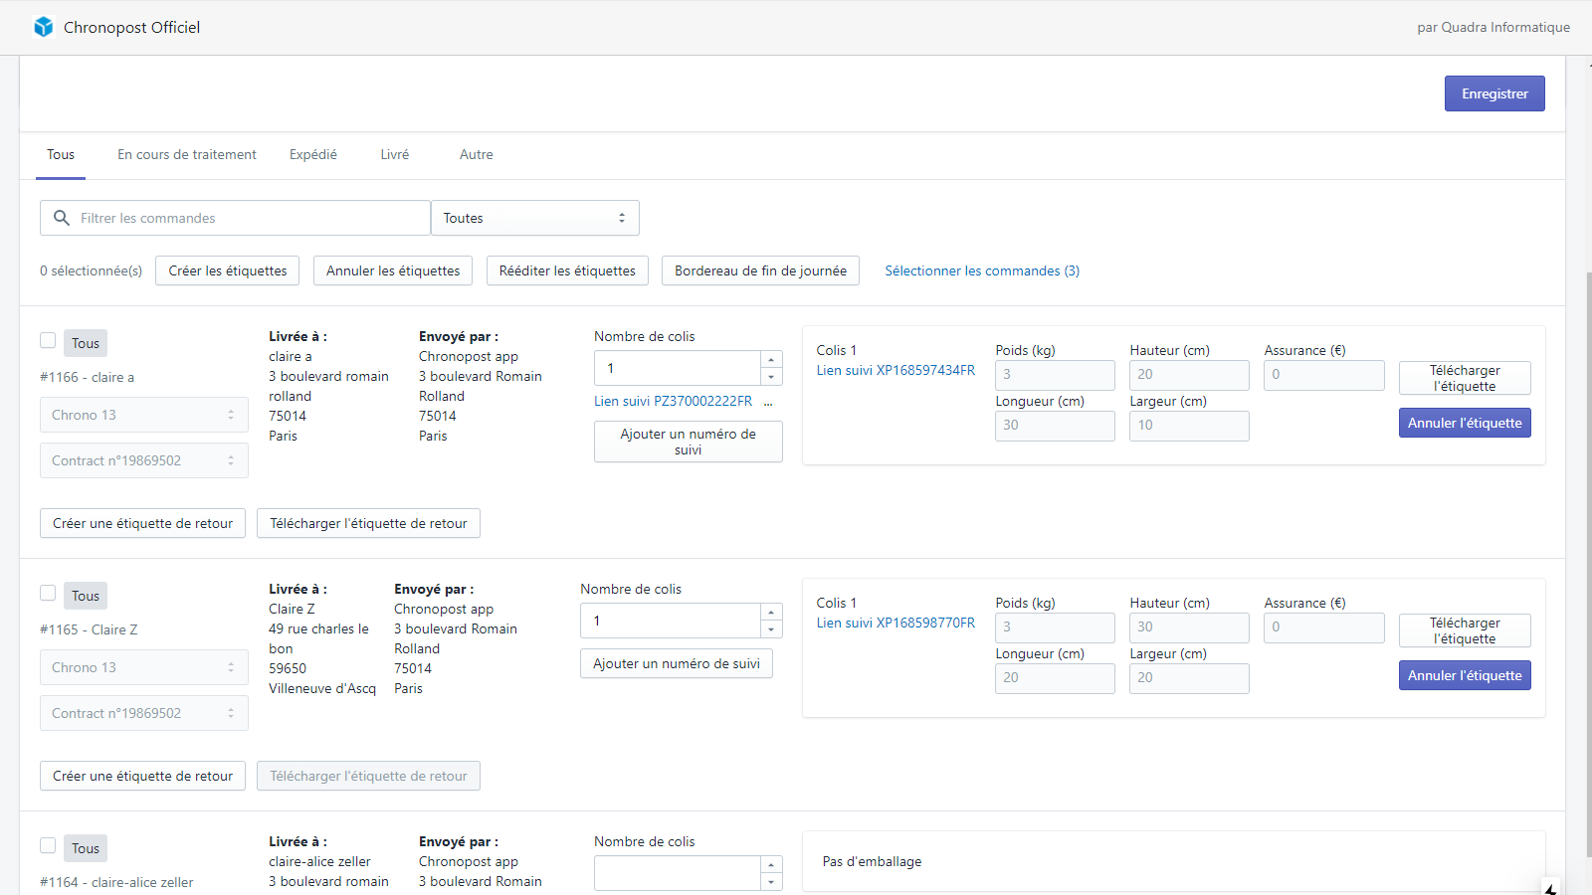The width and height of the screenshot is (1592, 895).
Task: Click 'Villeneuve d'Ascq' address text
Action: click(322, 688)
